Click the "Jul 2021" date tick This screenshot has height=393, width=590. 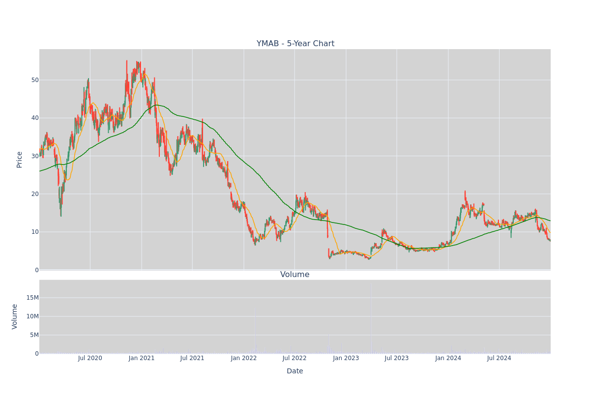coord(192,358)
